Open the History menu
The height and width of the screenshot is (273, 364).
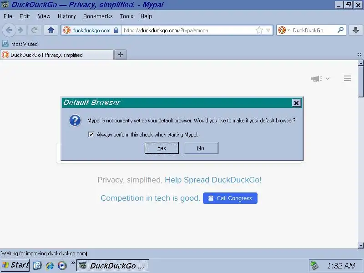(x=67, y=16)
